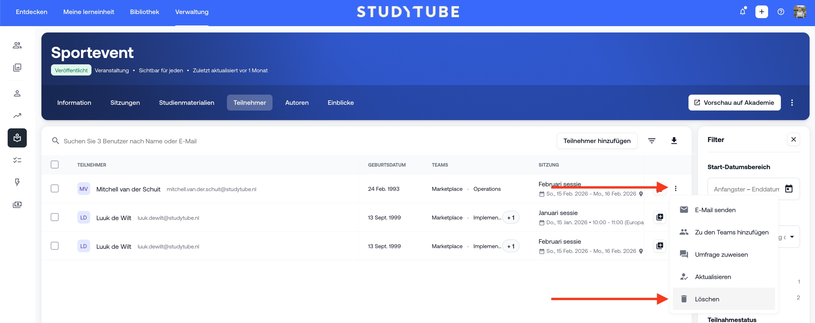Open the image library sidebar icon
The height and width of the screenshot is (323, 815).
pyautogui.click(x=17, y=68)
